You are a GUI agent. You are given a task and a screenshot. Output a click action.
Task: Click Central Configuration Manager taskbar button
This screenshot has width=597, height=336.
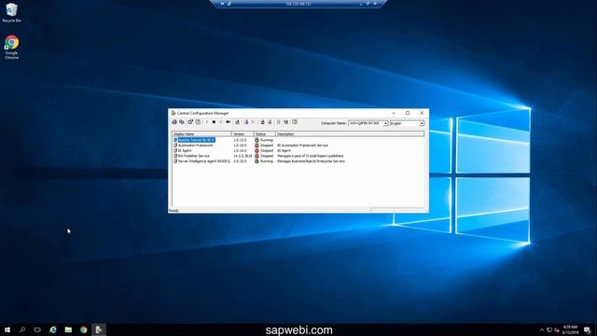point(99,329)
